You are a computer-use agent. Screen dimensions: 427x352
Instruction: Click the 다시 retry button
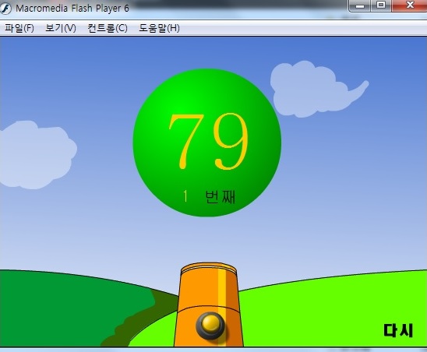tap(398, 330)
